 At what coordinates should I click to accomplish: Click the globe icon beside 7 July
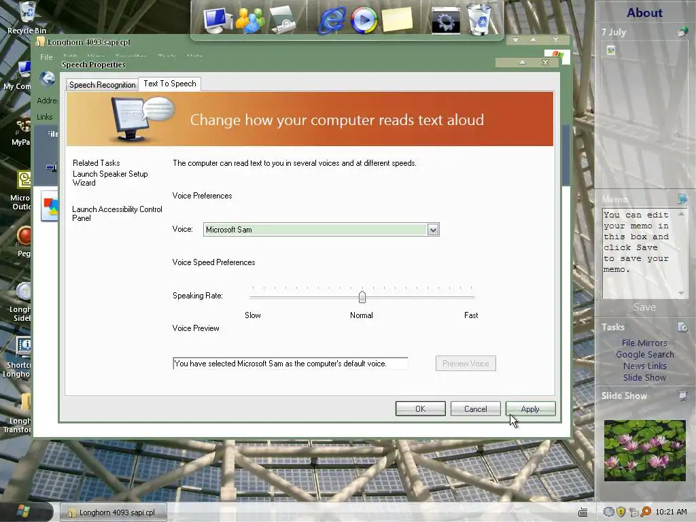(682, 31)
